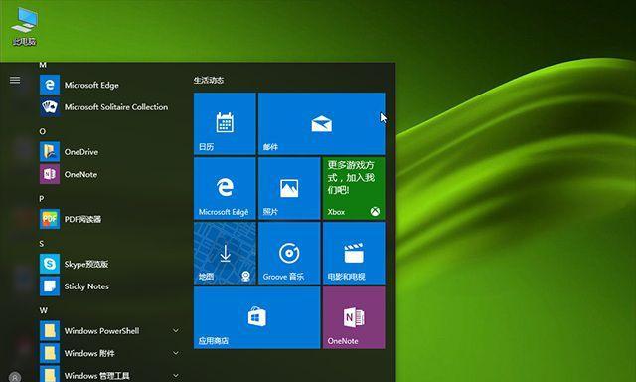The height and width of the screenshot is (382, 636).
Task: Expand the Windows 管理工具 chevron
Action: pos(176,375)
